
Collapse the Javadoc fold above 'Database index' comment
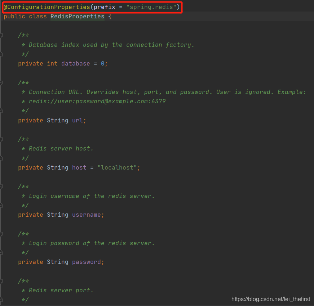pyautogui.click(x=1, y=36)
